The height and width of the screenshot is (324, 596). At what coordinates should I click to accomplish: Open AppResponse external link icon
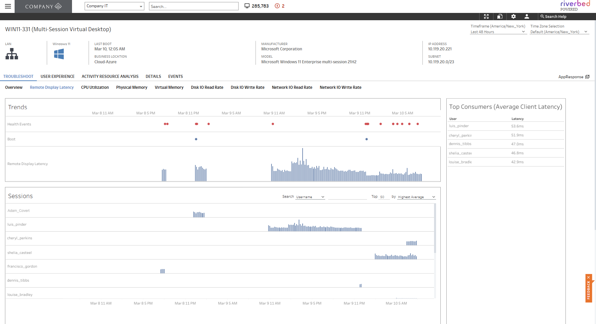click(587, 77)
